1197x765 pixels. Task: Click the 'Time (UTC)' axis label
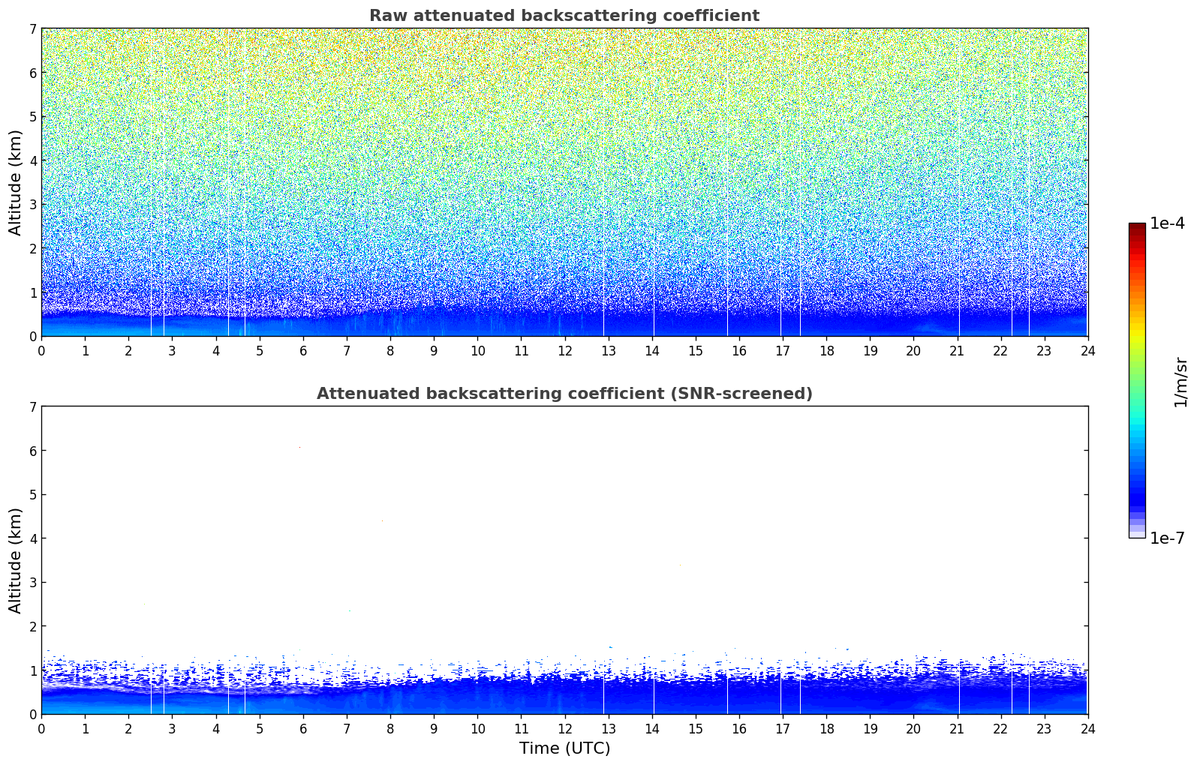click(564, 748)
